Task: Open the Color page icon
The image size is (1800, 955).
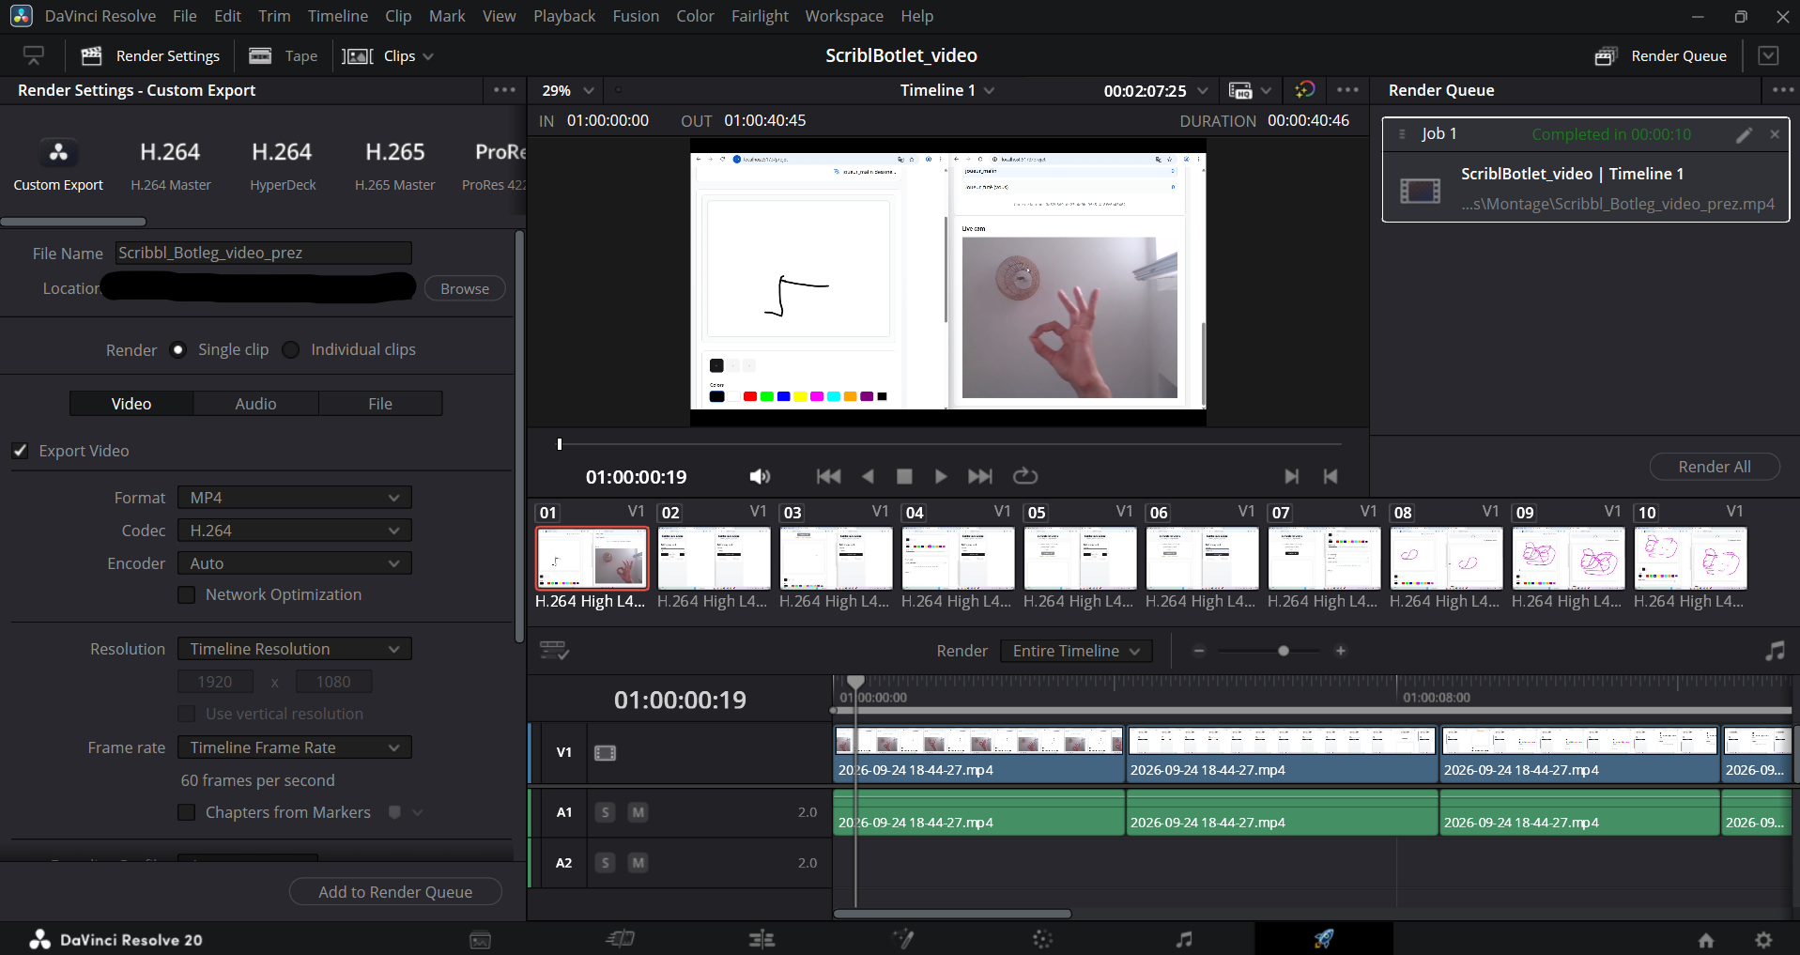Action: (x=1042, y=939)
